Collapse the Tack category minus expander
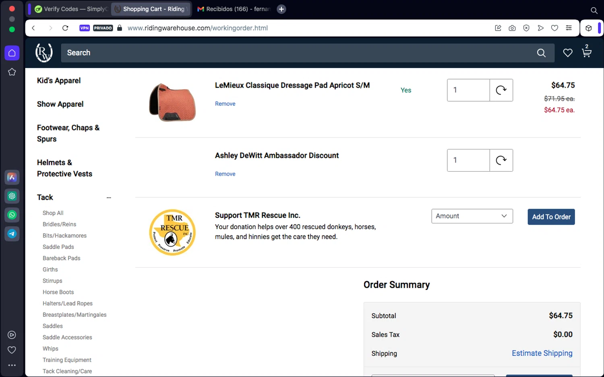This screenshot has height=377, width=604. [x=109, y=198]
